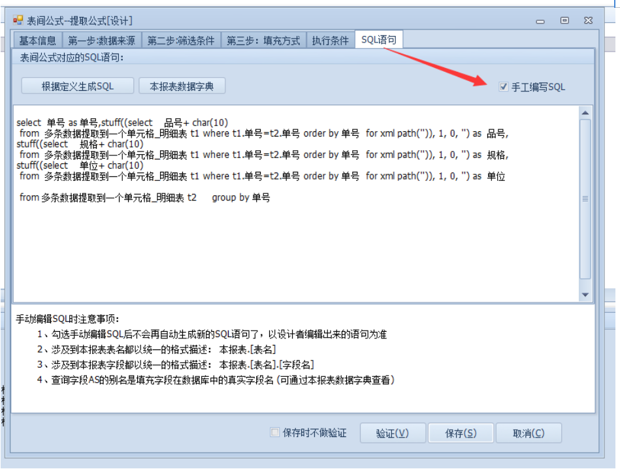
Task: Save the formula with 保存(S)
Action: pyautogui.click(x=461, y=433)
